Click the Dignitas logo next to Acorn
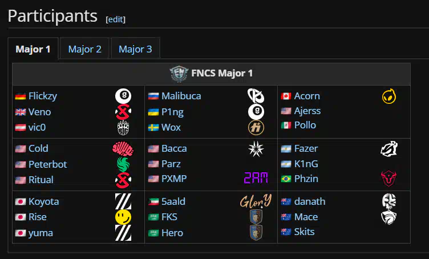Viewport: 429px width, 259px height. pos(389,96)
